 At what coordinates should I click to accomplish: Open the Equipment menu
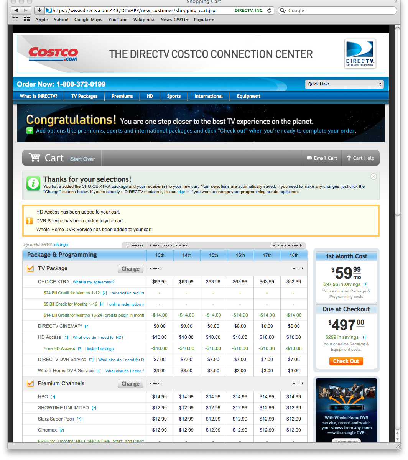pos(248,96)
